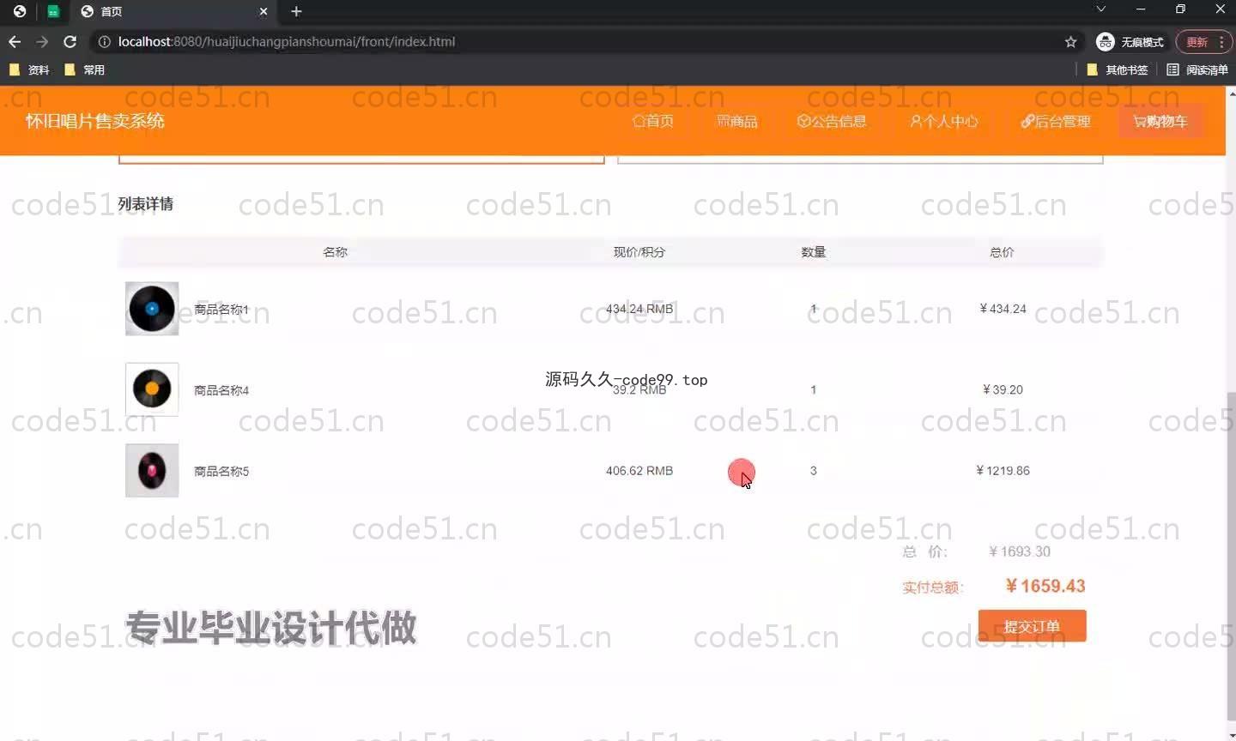Click row total ¥39.20
The height and width of the screenshot is (741, 1236).
pos(1003,389)
